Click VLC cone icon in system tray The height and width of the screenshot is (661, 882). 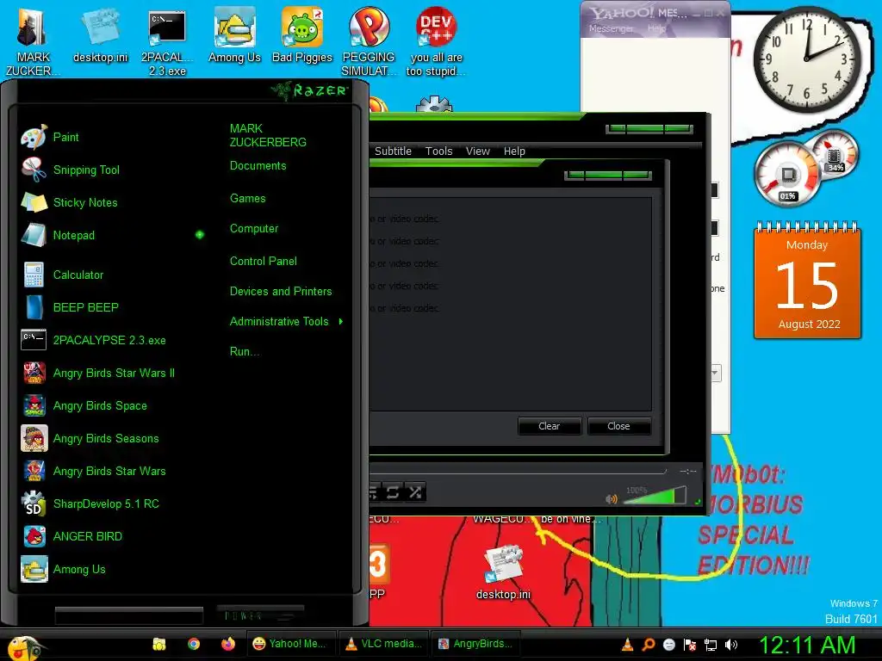[627, 645]
